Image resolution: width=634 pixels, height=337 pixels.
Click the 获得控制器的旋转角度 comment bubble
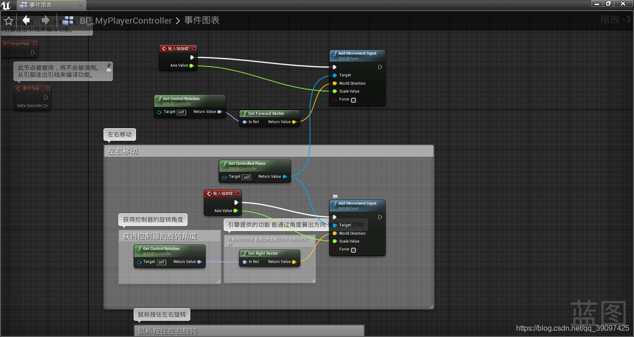tap(153, 219)
